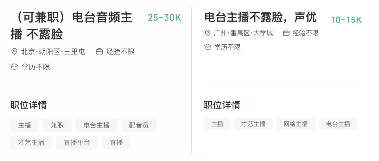Click 职位详情 heading in right listing

[x=222, y=105]
